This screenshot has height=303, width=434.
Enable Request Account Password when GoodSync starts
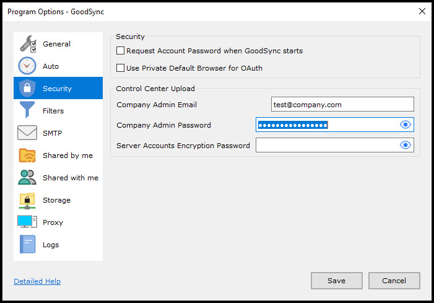click(121, 51)
